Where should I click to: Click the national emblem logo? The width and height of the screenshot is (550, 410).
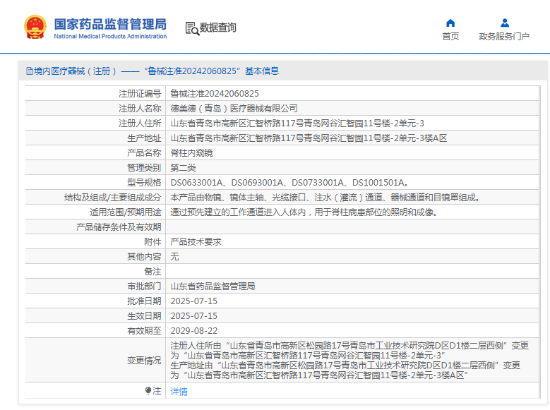pos(35,27)
